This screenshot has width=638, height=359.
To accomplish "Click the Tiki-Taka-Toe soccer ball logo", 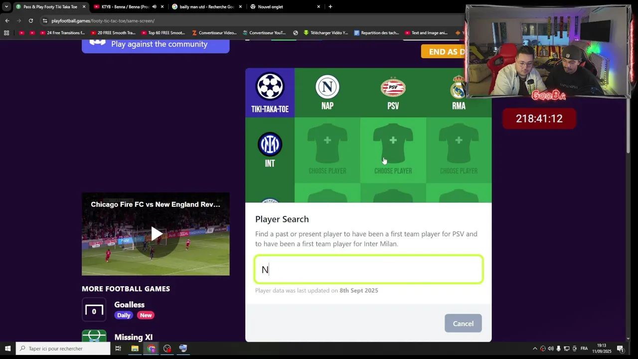I will [270, 87].
